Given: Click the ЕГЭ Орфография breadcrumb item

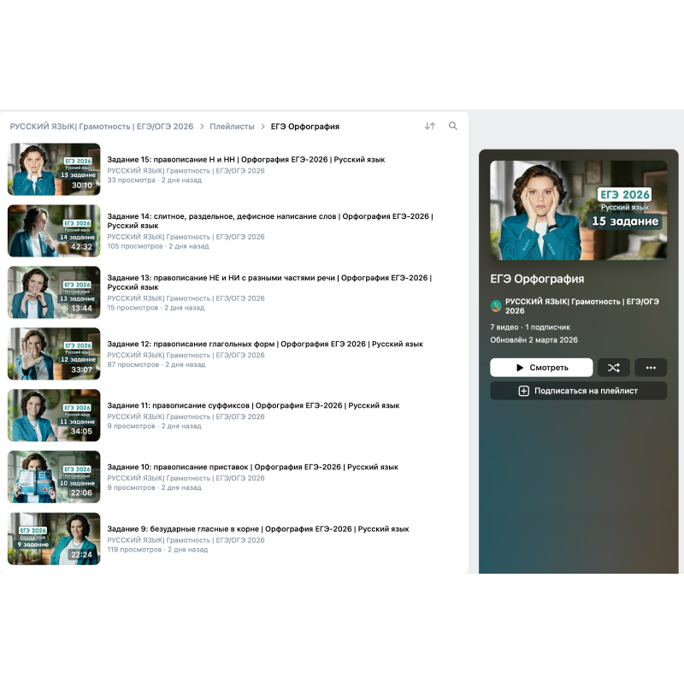Looking at the screenshot, I should (x=305, y=127).
